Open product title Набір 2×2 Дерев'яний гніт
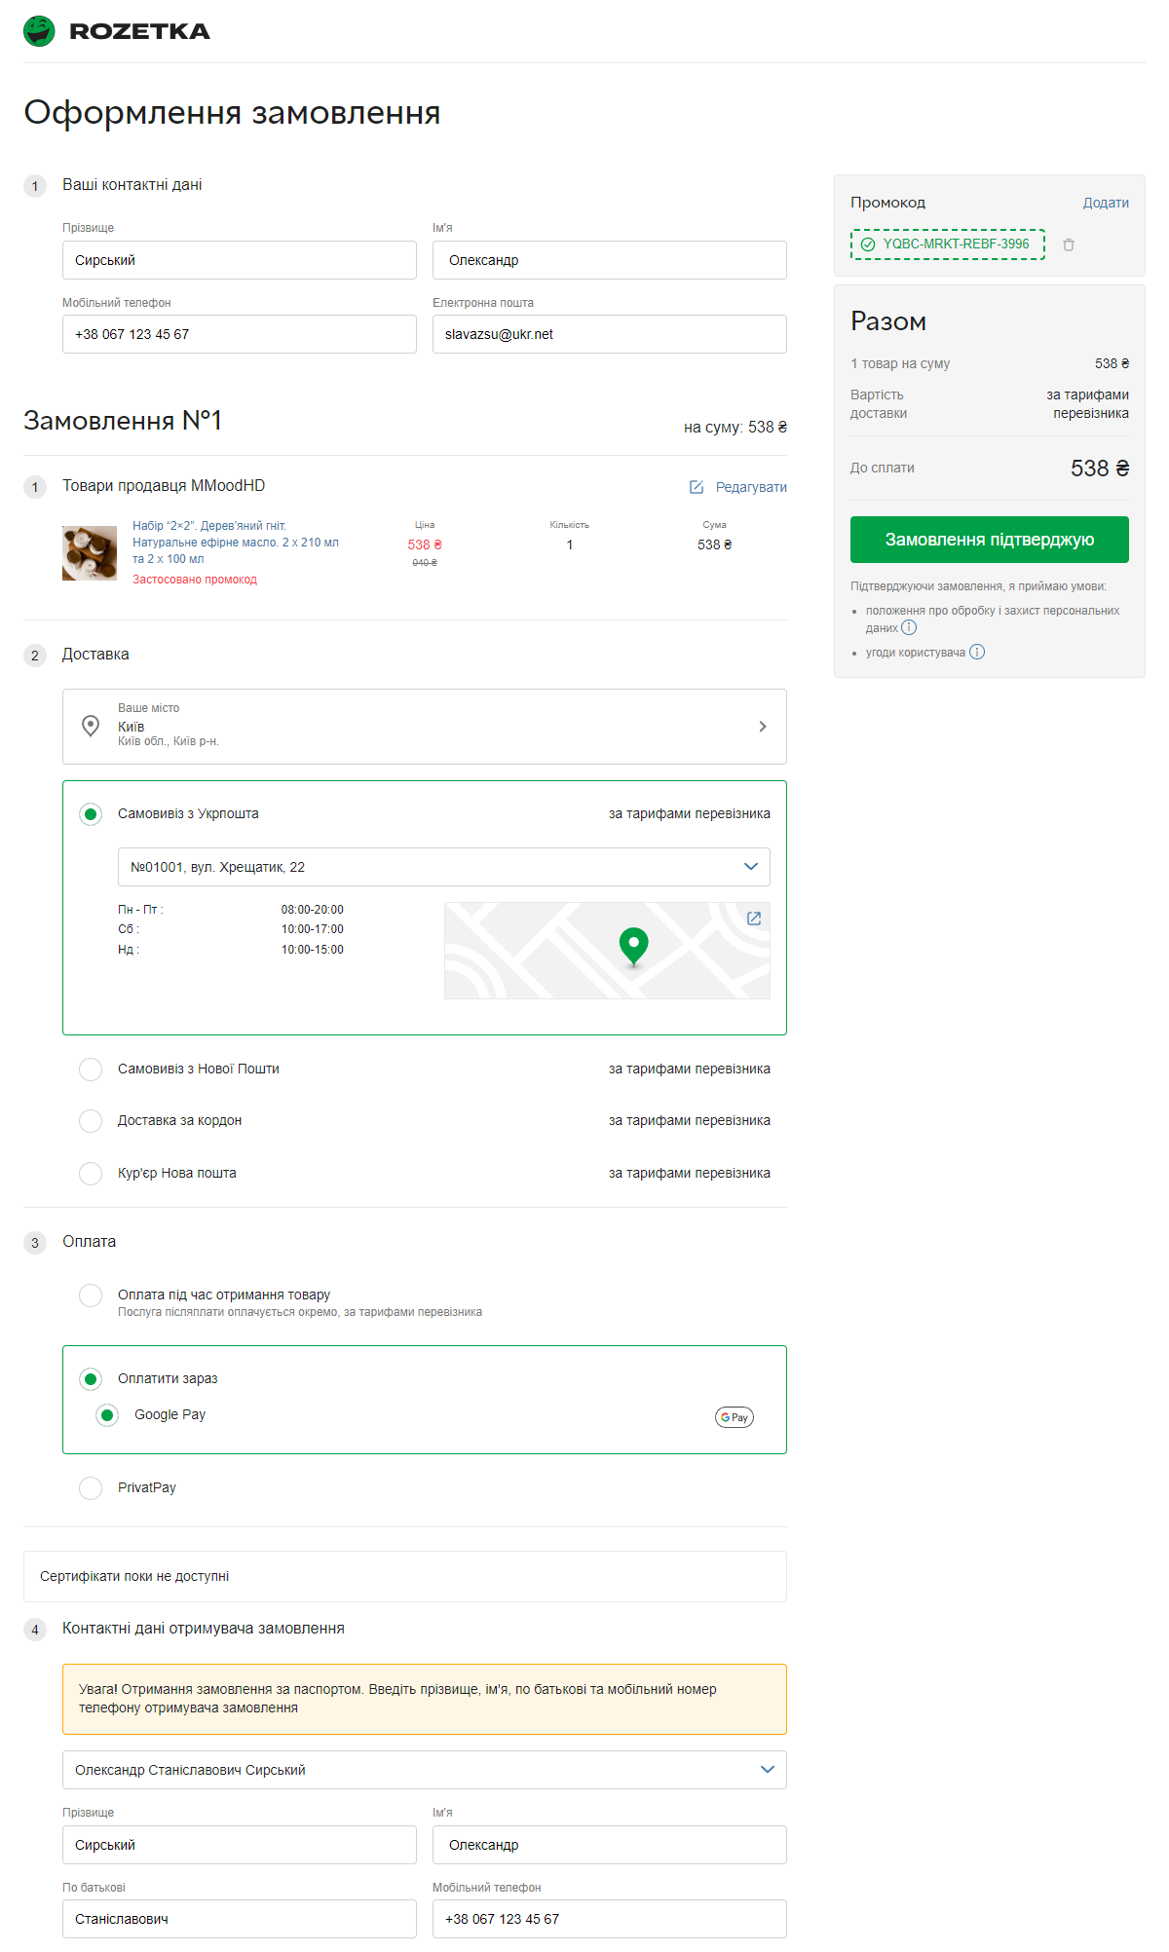The height and width of the screenshot is (1952, 1169). pos(236,543)
